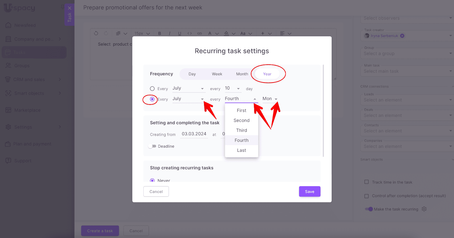
Task: Remove Iryna Serbeniuk as task creator
Action: coord(402,36)
